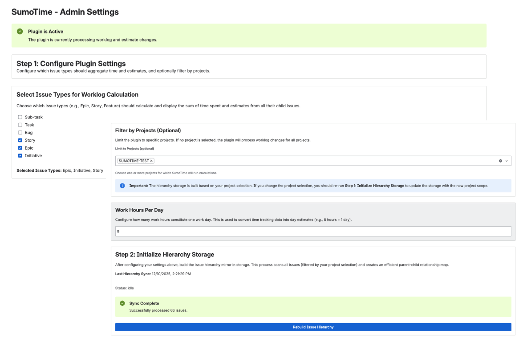Click the Step 2: Initialize Hierarchy Storage heading
The image size is (523, 341).
coord(165,255)
